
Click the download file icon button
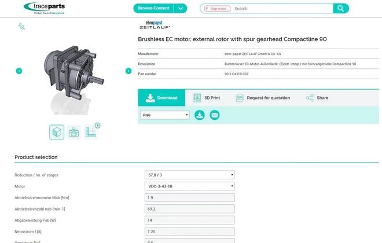coord(200,115)
